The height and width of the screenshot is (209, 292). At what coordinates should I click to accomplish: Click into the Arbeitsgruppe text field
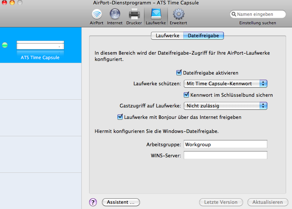pos(225,144)
